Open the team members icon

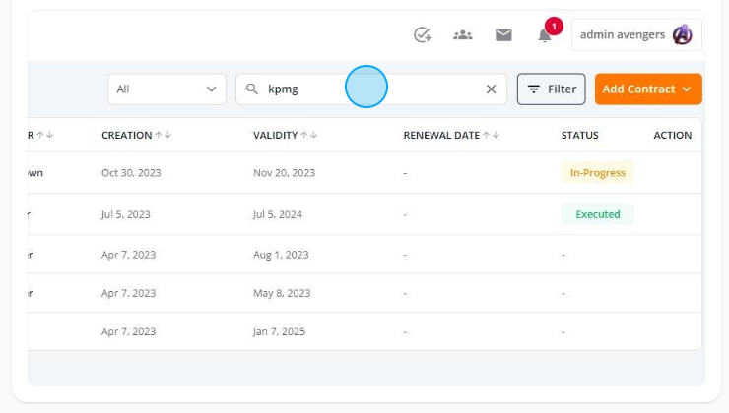click(463, 34)
